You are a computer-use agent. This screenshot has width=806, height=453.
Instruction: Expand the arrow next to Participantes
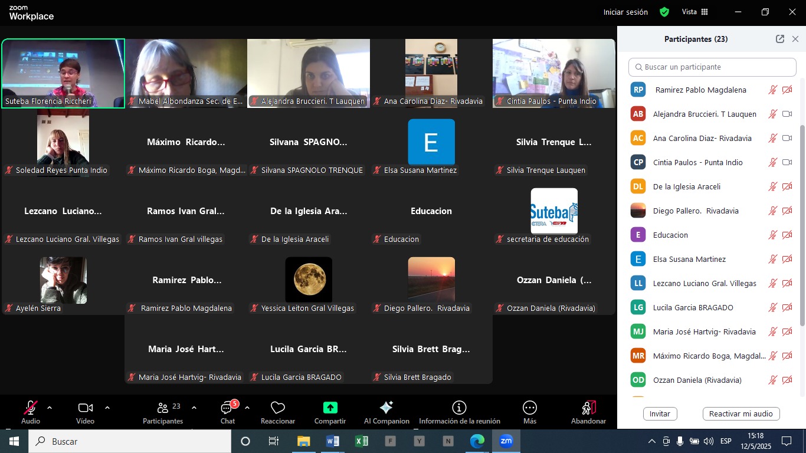click(x=194, y=408)
